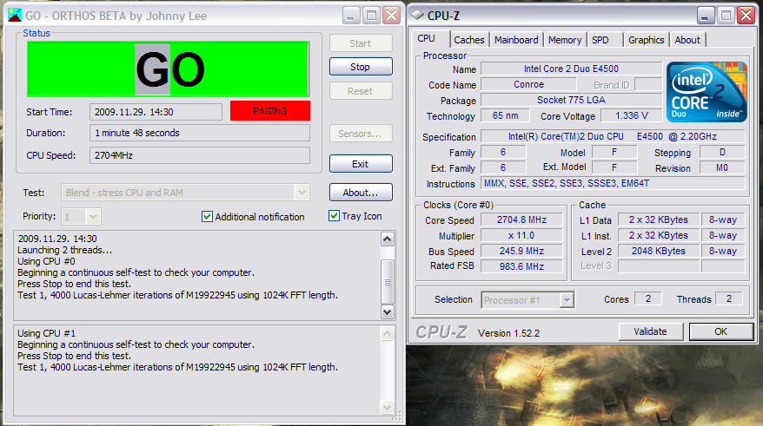Click the Start Time field
The image size is (763, 426).
coord(156,112)
